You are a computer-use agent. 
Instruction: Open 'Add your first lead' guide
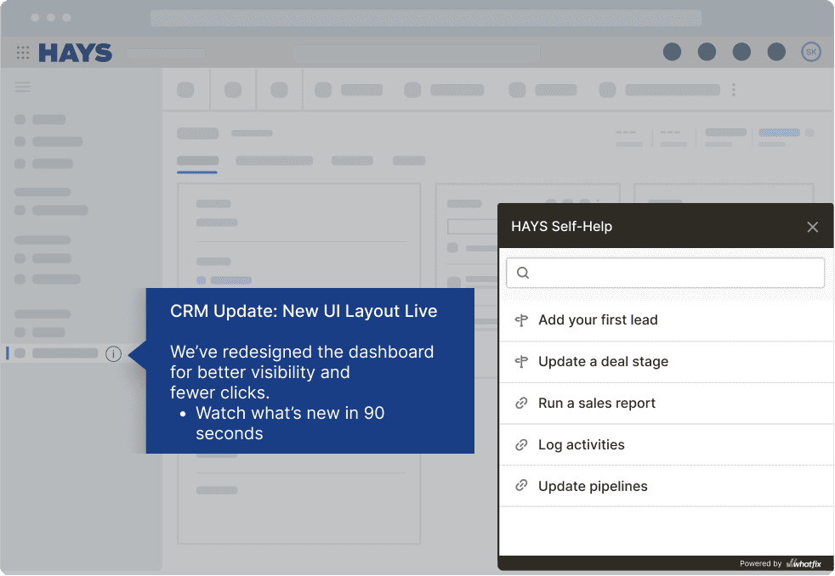click(x=666, y=320)
